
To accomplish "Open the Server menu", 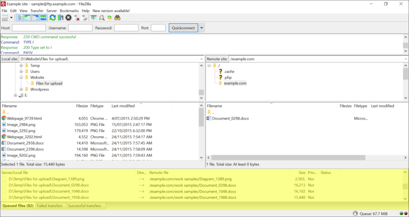I will coord(51,11).
